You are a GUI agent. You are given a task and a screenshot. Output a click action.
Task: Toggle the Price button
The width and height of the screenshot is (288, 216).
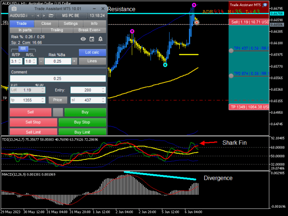(x=58, y=100)
